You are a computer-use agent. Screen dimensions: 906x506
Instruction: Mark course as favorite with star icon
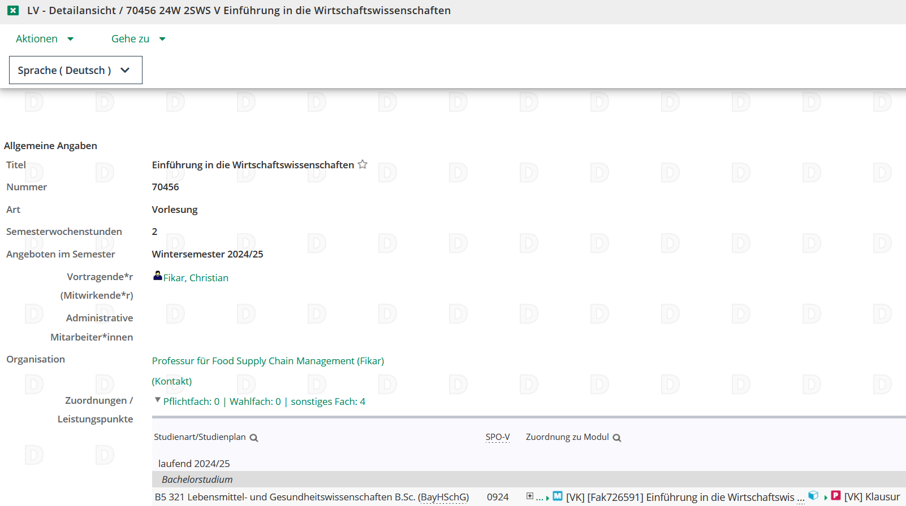[x=363, y=164]
